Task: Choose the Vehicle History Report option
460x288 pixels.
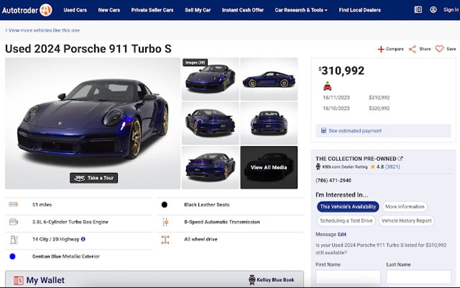Action: pos(407,221)
